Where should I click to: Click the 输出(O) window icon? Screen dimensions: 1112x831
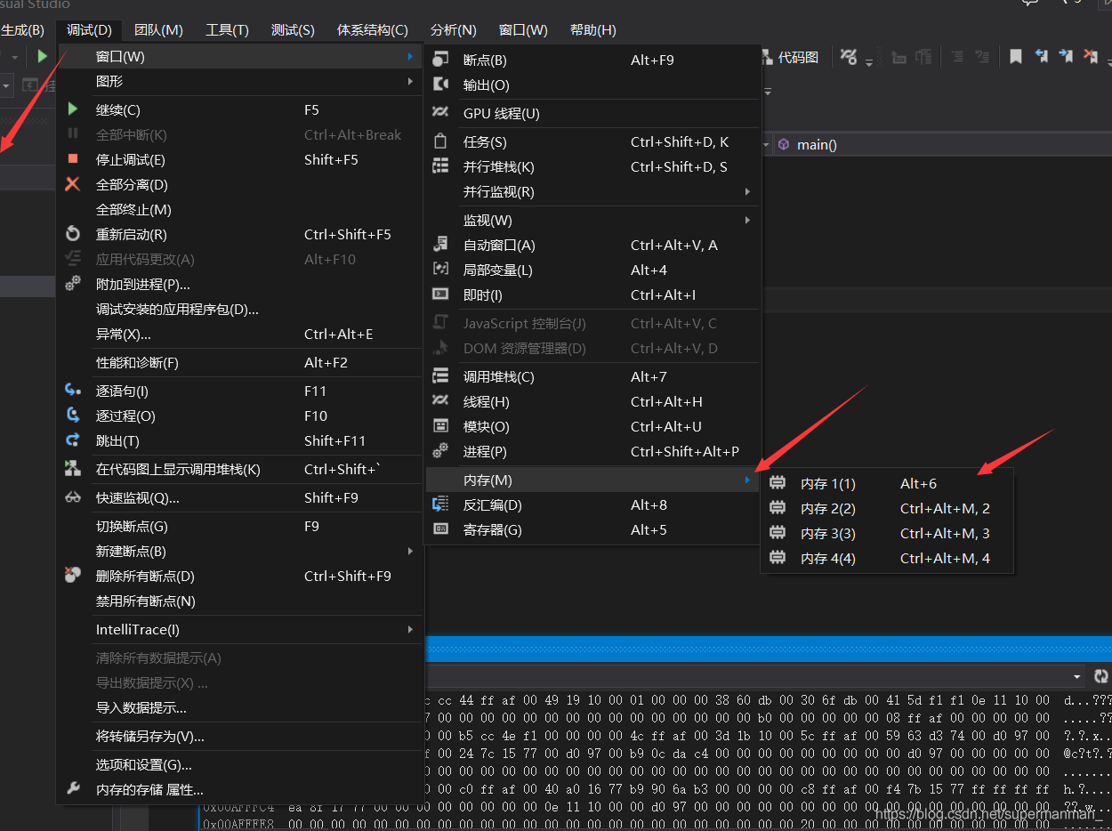point(440,85)
